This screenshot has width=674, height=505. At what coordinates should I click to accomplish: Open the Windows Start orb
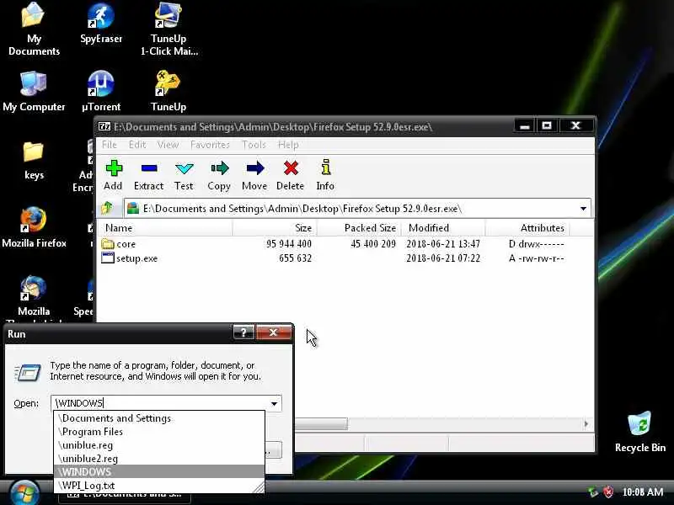24,492
